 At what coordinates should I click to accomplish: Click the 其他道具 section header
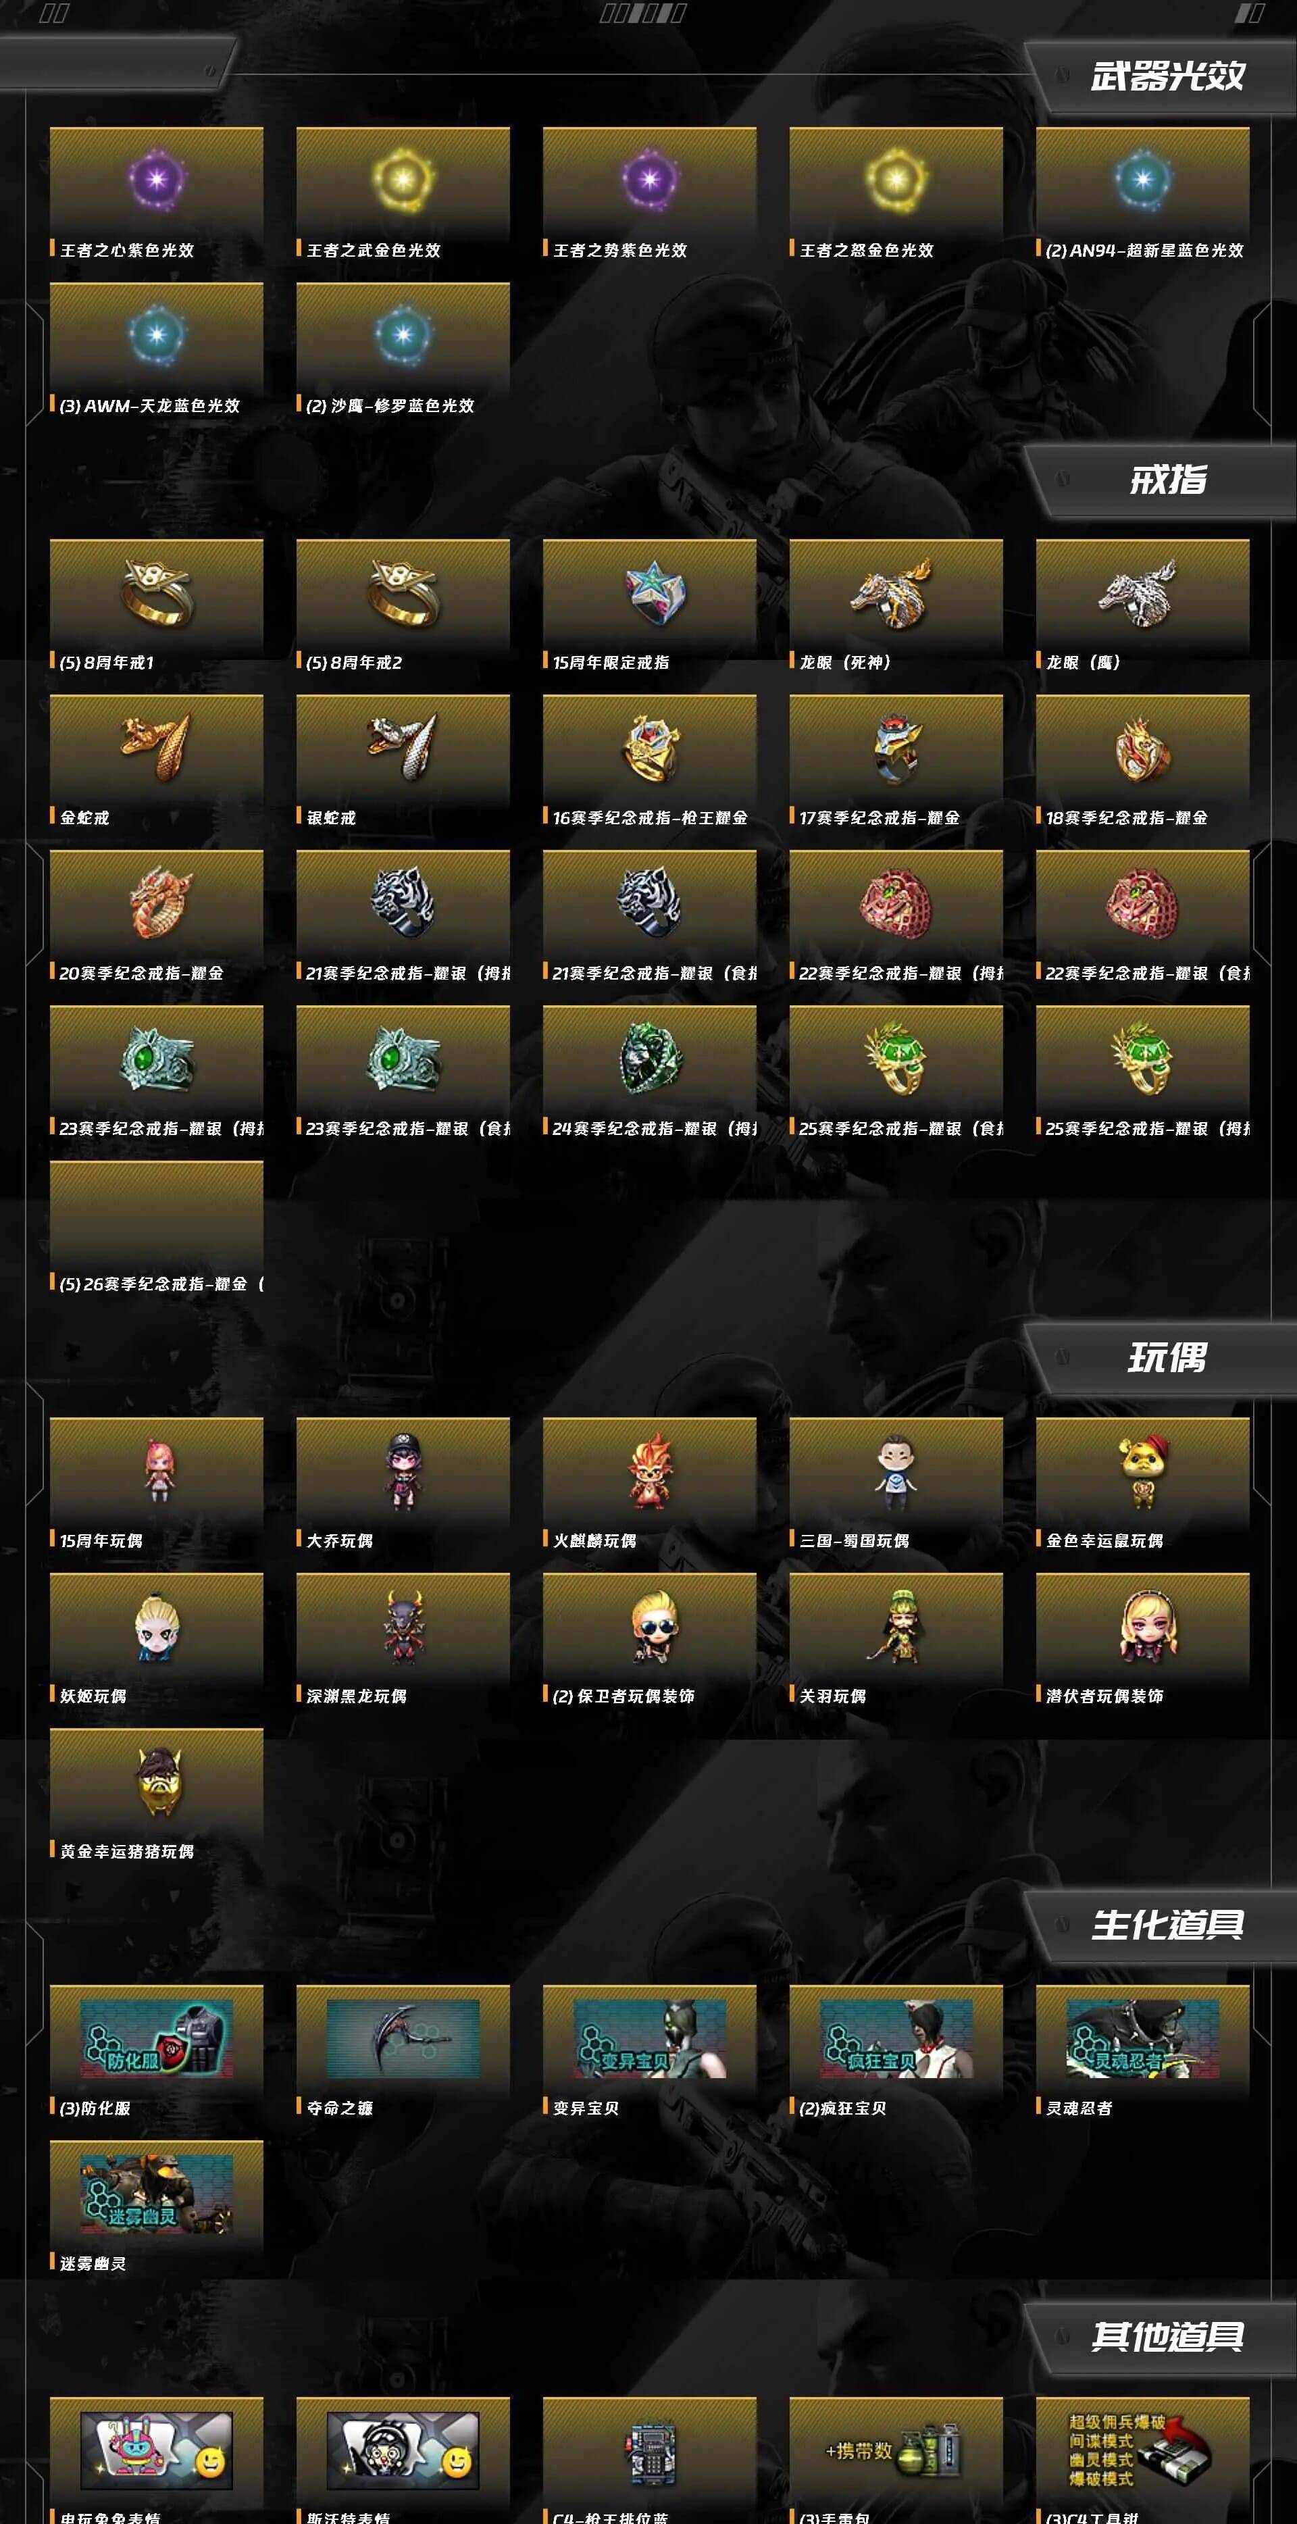click(1168, 2337)
